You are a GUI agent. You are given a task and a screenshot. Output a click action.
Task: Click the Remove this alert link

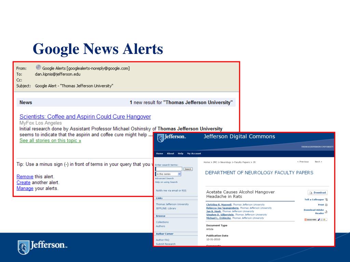pos(25,177)
